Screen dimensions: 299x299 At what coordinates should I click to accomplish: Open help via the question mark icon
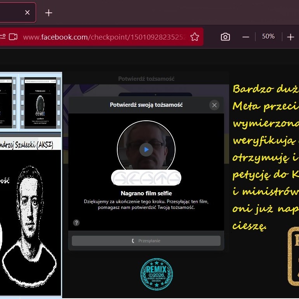coord(76,223)
